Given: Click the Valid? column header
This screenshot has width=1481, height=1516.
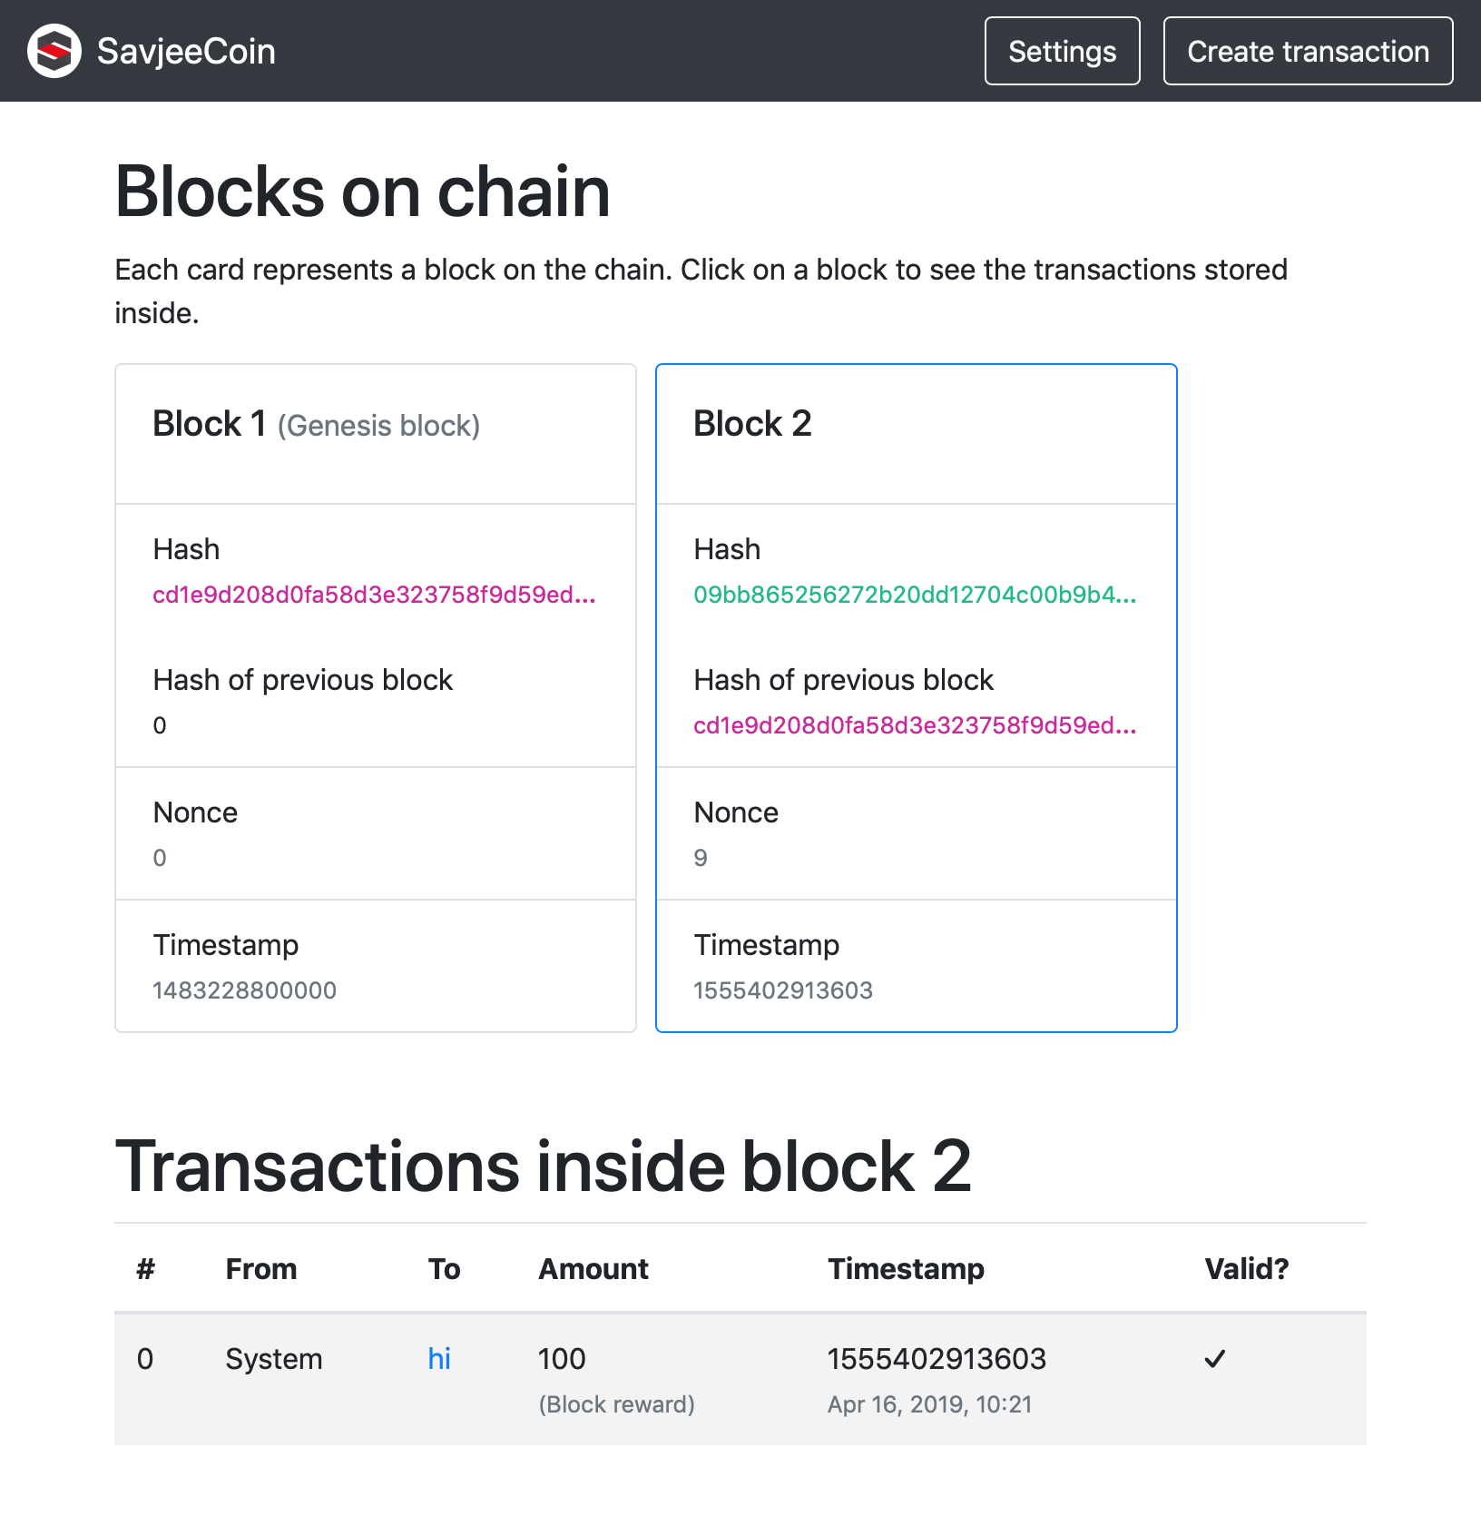Looking at the screenshot, I should (x=1247, y=1269).
